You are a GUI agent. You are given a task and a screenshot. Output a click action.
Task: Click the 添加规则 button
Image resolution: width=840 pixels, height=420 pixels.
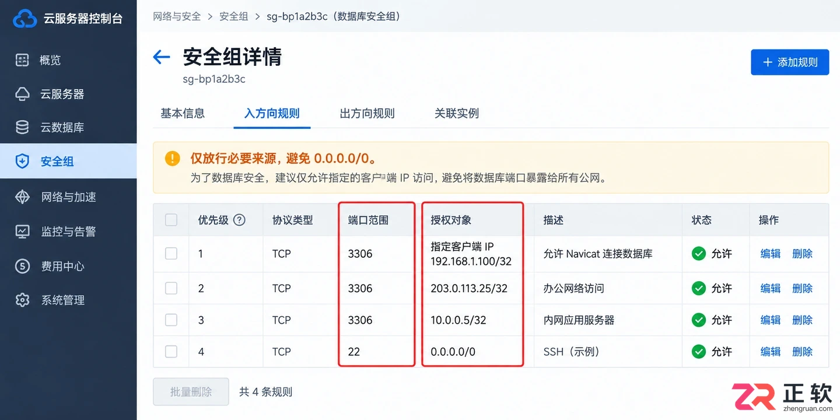[790, 62]
